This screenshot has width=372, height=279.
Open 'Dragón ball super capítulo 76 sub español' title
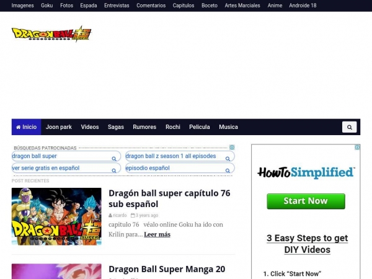point(169,198)
